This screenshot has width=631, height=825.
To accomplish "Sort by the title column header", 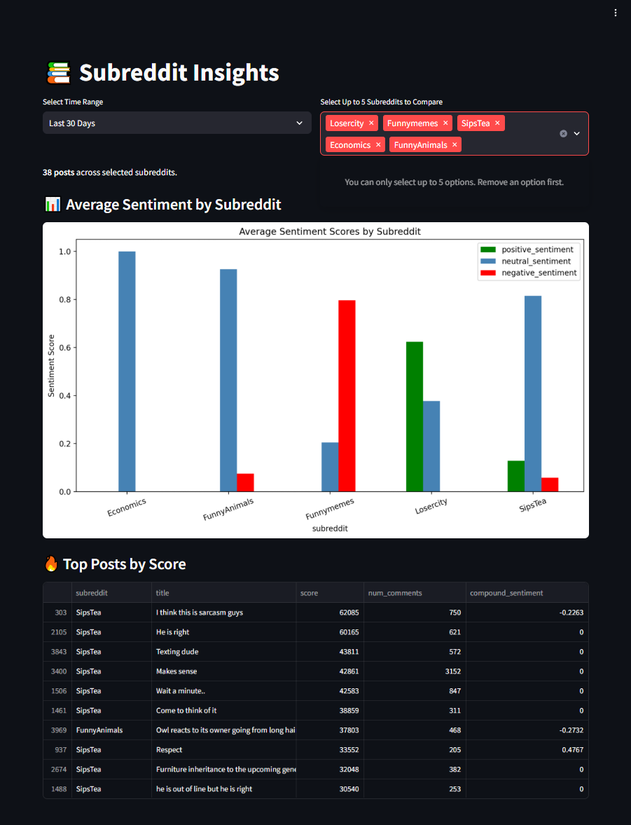I will (223, 593).
